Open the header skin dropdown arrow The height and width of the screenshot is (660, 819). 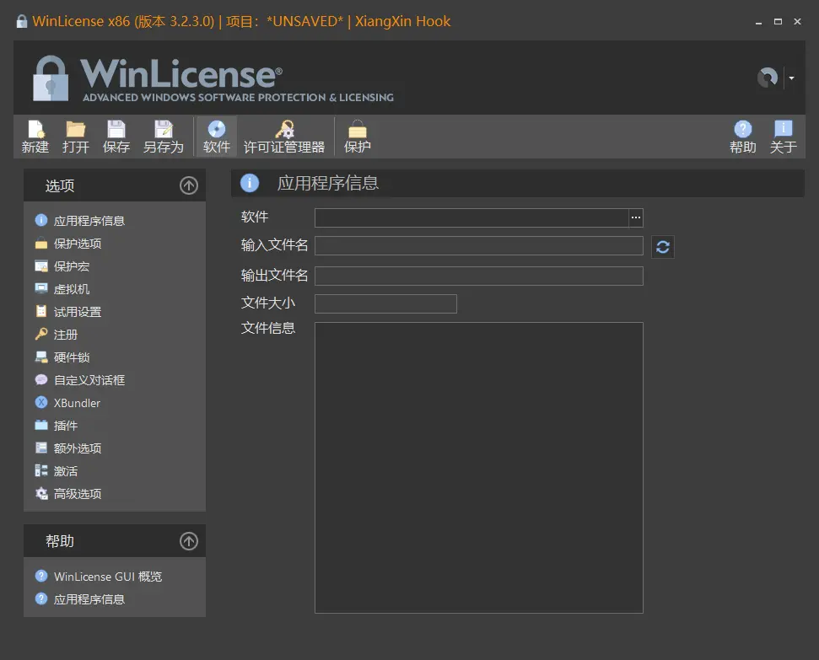point(792,78)
